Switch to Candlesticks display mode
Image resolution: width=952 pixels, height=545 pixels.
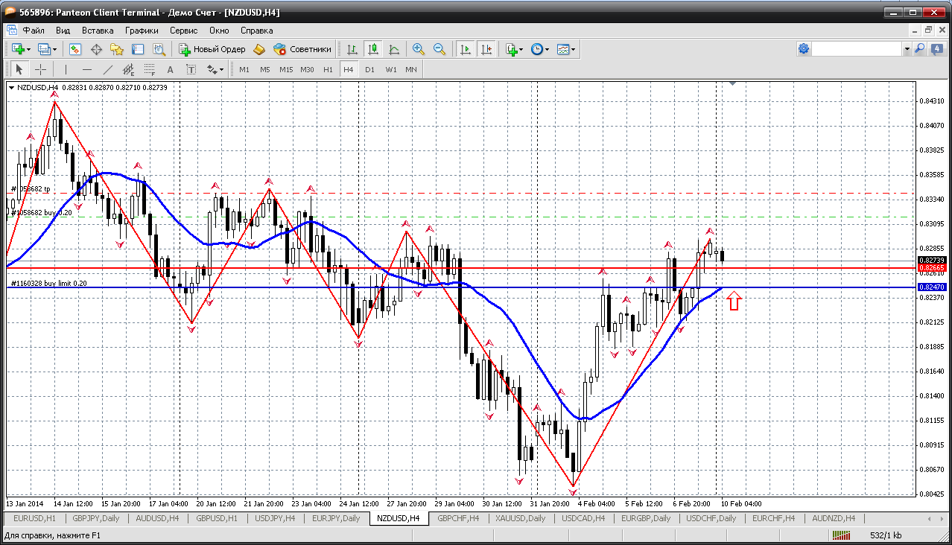[x=373, y=49]
